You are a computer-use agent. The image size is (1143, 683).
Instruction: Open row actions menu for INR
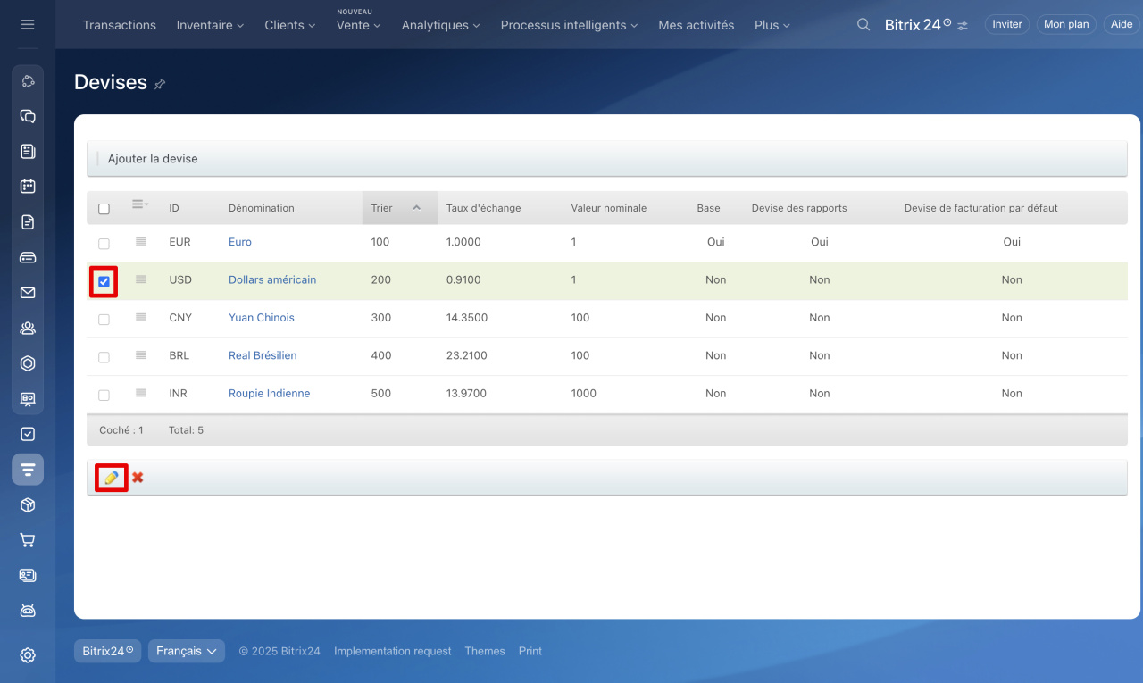pyautogui.click(x=141, y=393)
